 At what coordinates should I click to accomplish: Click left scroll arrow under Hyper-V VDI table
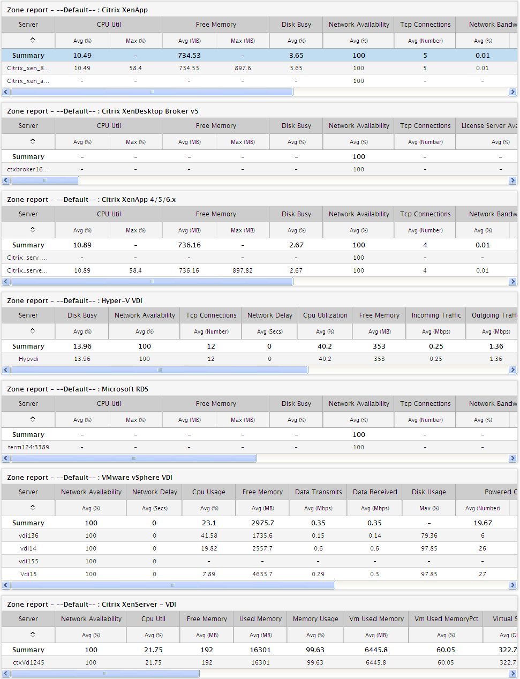[x=6, y=370]
